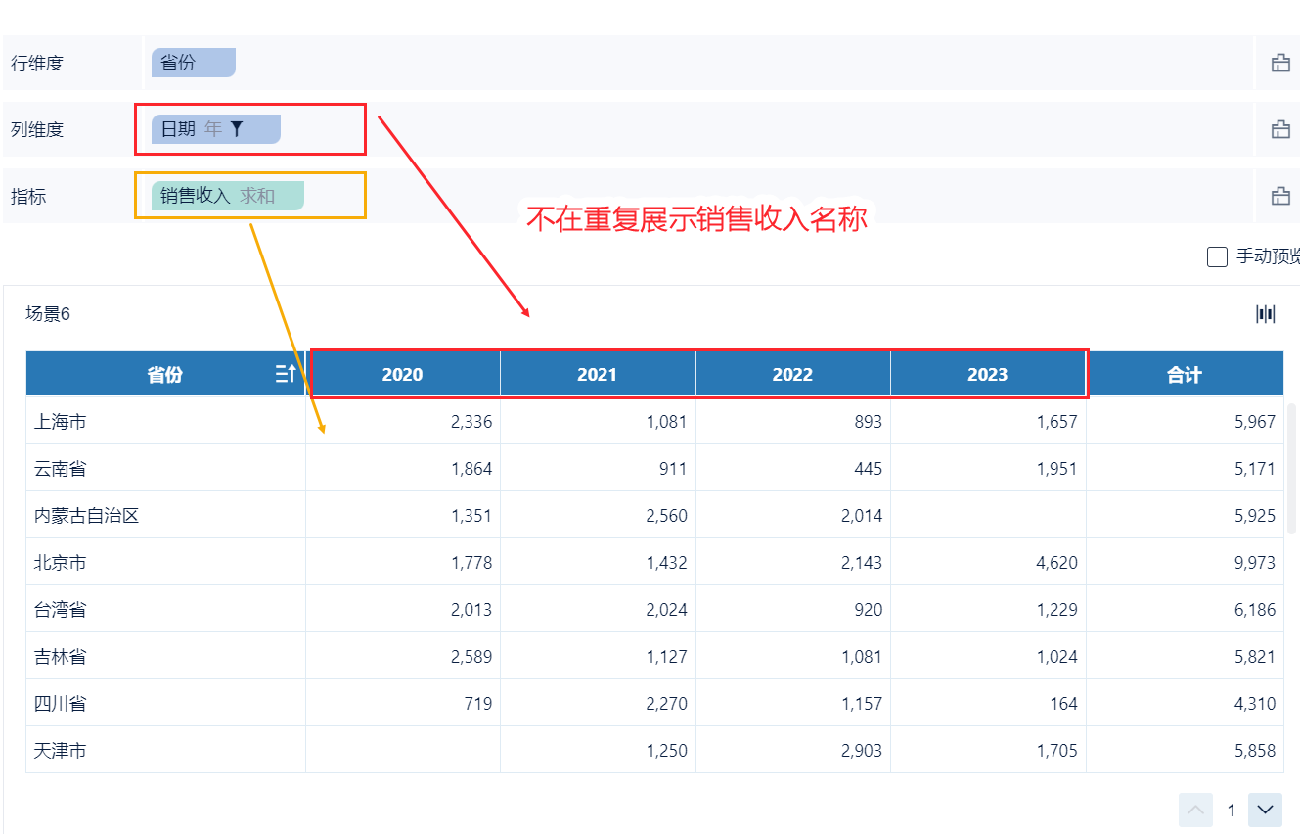
Task: Click the 指标 label
Action: [x=28, y=197]
